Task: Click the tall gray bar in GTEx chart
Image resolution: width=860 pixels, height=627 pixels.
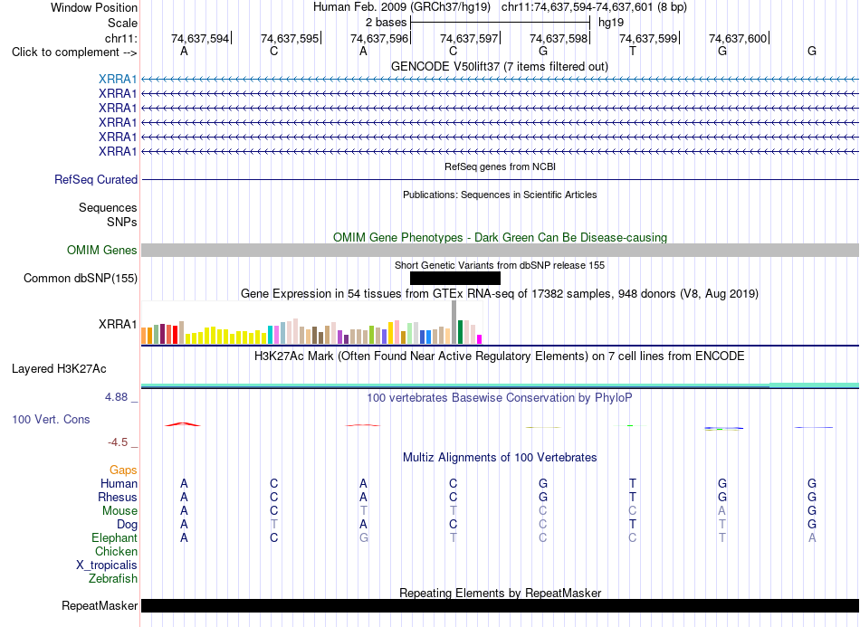Action: click(x=454, y=322)
